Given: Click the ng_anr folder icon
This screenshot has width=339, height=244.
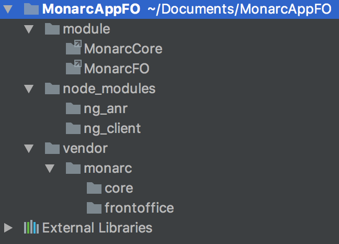Looking at the screenshot, I should pyautogui.click(x=73, y=108).
